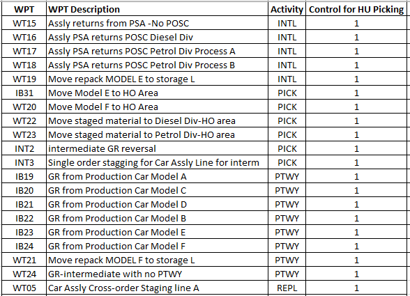Click the PICK activity cell for WT22

(287, 120)
